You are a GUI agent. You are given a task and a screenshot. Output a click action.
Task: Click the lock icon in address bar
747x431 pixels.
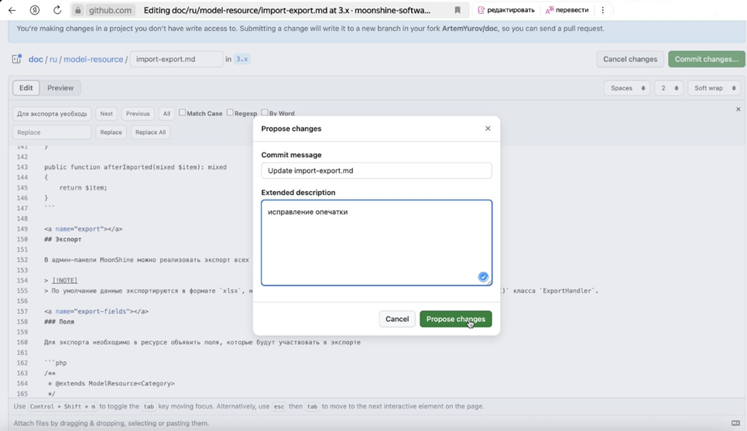78,10
